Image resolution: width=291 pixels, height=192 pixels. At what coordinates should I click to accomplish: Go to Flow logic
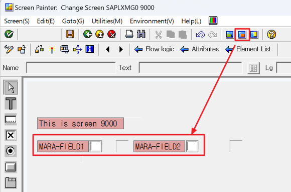(154, 49)
